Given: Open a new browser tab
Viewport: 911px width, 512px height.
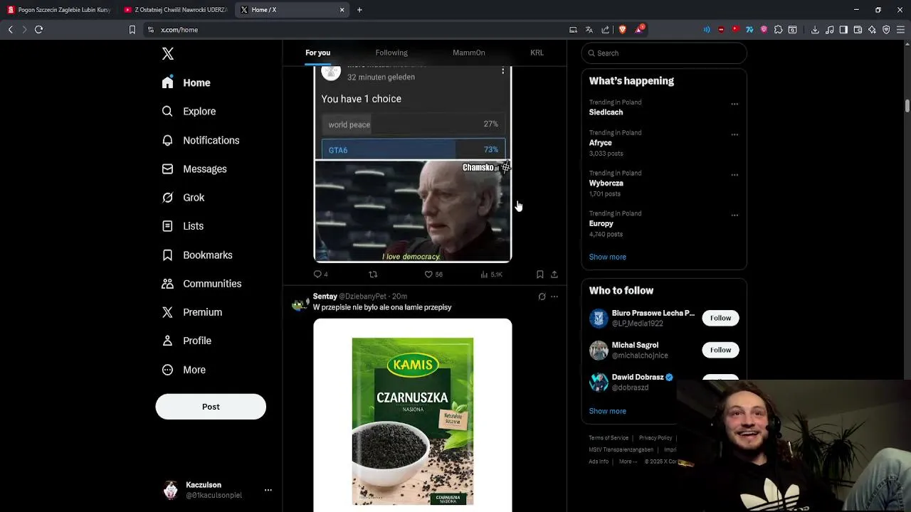Looking at the screenshot, I should point(359,10).
